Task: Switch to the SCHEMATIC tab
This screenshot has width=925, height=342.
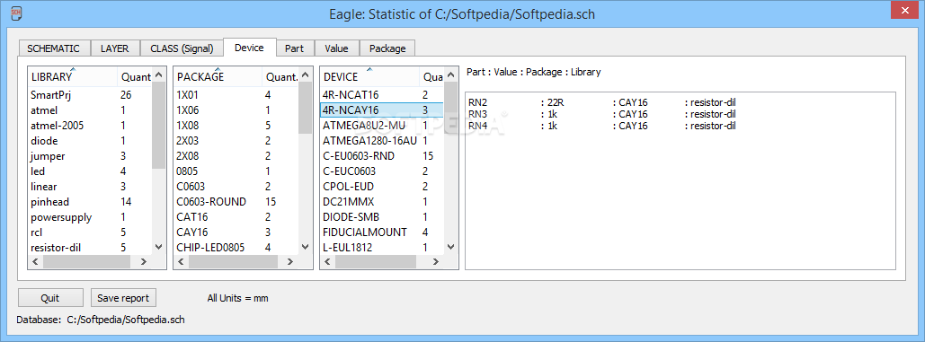Action: coord(54,48)
